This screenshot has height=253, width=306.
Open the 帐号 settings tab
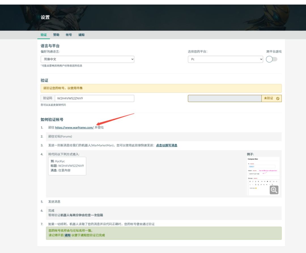click(69, 35)
